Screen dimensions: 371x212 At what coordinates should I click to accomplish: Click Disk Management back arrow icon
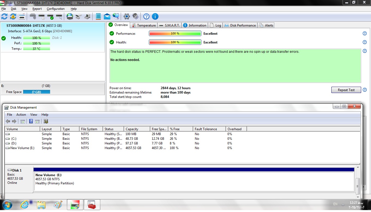tap(8, 121)
